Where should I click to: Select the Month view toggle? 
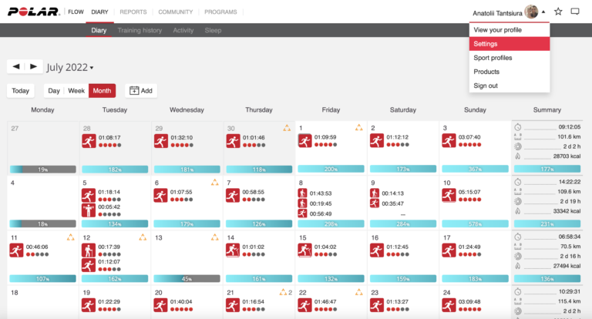coord(102,90)
